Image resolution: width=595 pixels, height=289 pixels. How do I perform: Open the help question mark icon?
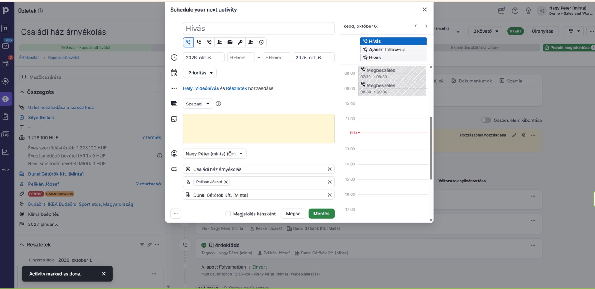[515, 11]
